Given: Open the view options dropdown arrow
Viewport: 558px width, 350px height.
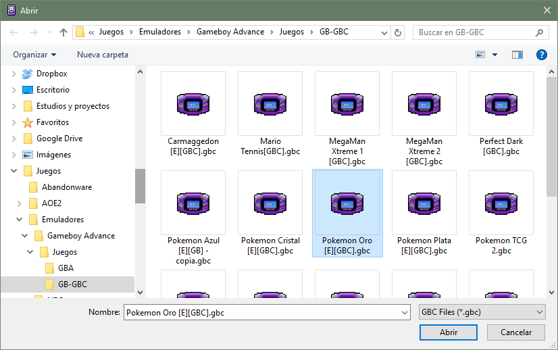Looking at the screenshot, I should coord(494,55).
